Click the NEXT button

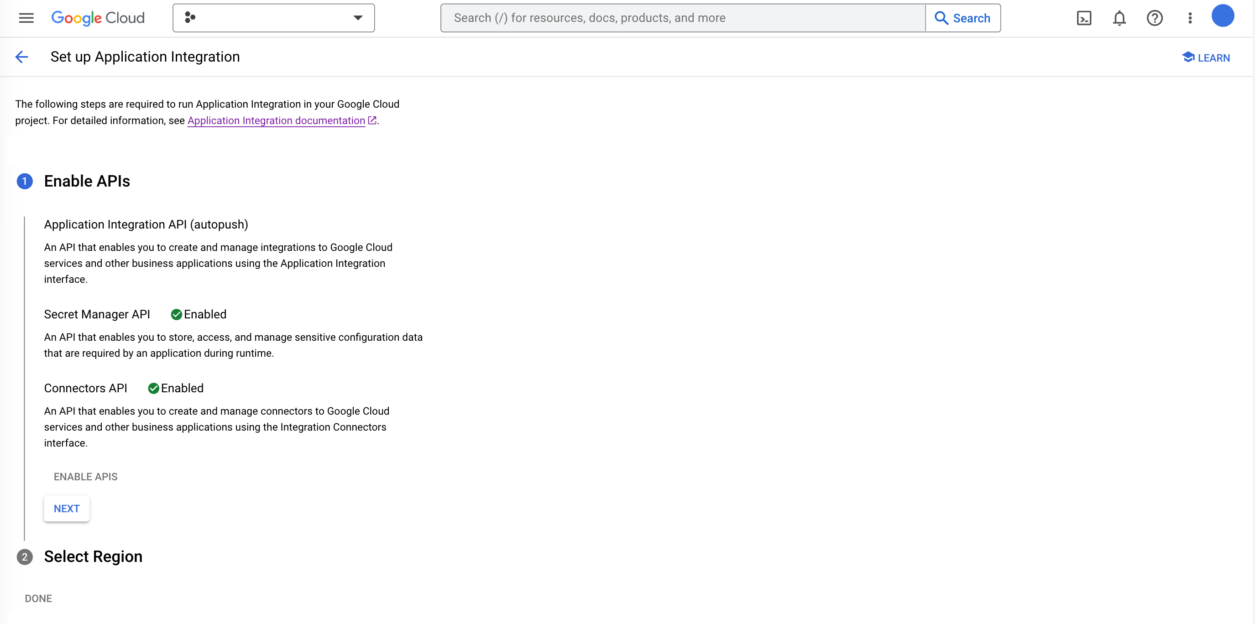click(67, 508)
